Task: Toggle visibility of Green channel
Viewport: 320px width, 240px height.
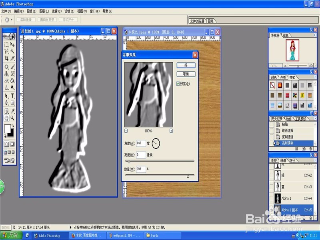Action: click(x=271, y=175)
